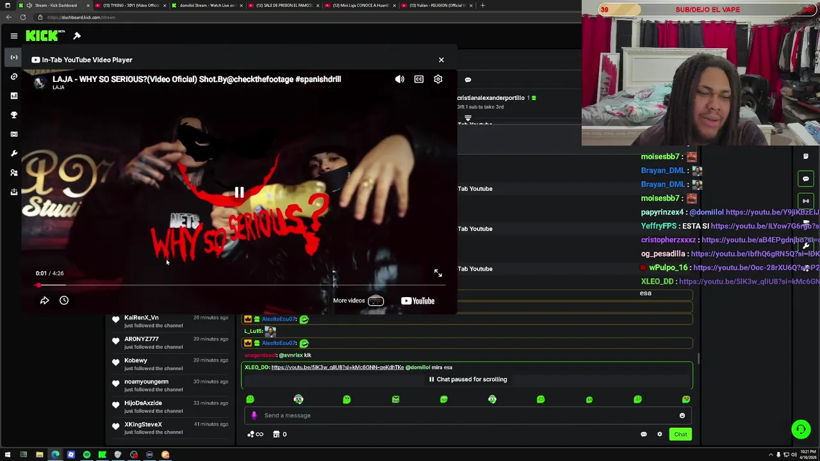Image resolution: width=820 pixels, height=461 pixels.
Task: Click the Send a message input
Action: pyautogui.click(x=468, y=416)
